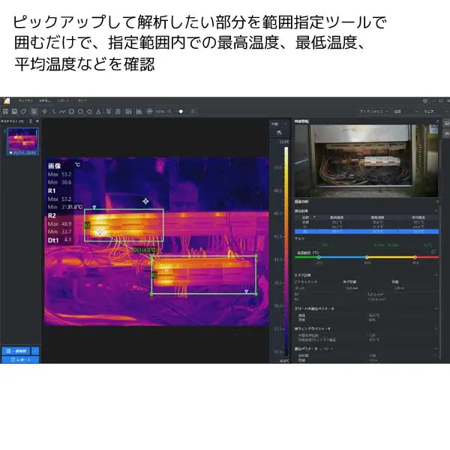Select the highlighted R2 row in results table

click(365, 232)
